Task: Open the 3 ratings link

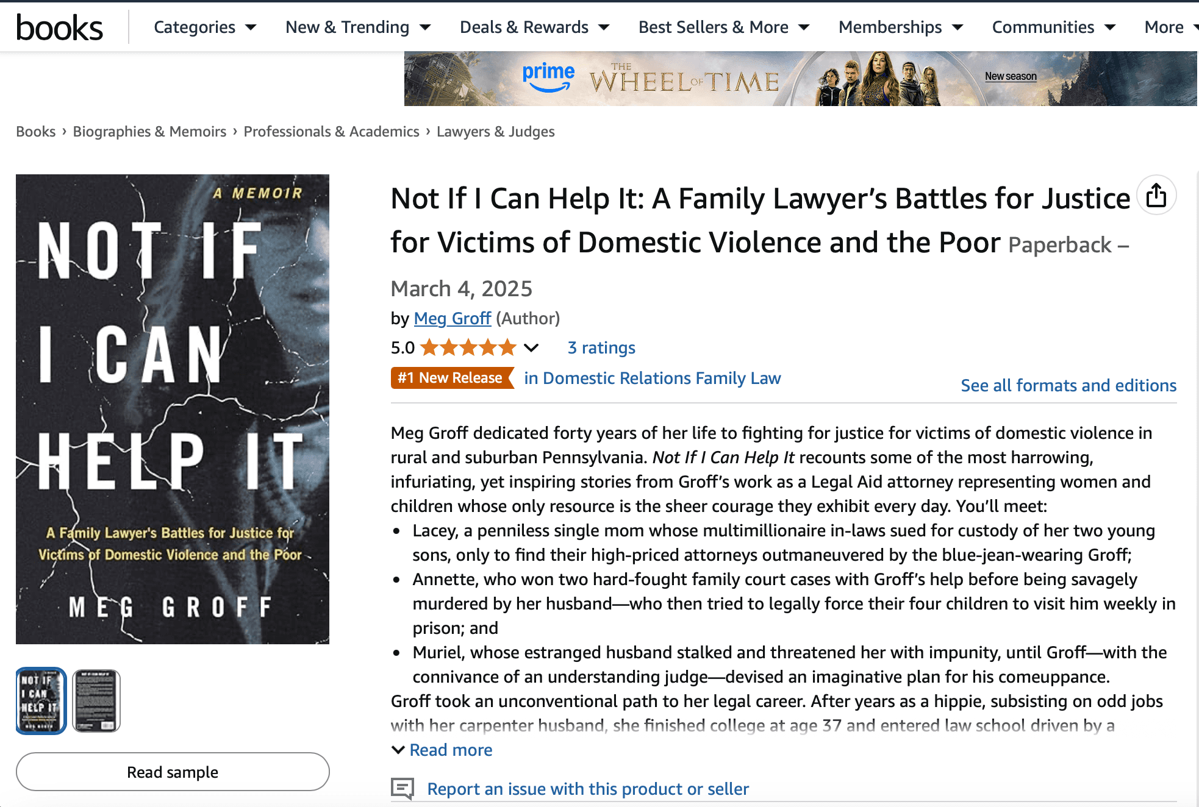Action: tap(601, 347)
